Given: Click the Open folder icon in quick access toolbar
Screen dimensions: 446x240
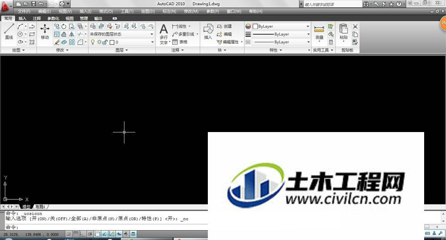Looking at the screenshot, I should click(26, 4).
